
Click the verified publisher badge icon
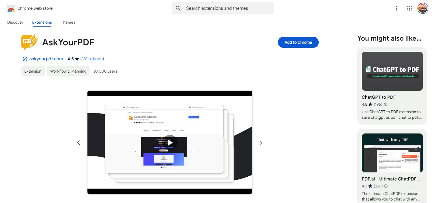(25, 59)
